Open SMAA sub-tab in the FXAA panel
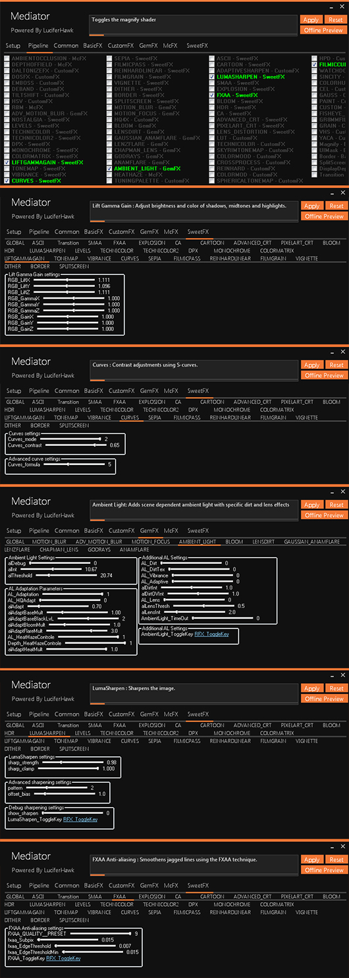349x978 pixels. click(95, 897)
